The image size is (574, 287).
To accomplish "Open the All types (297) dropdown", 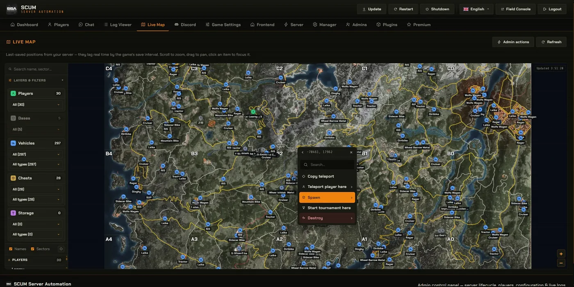I will coord(36,164).
